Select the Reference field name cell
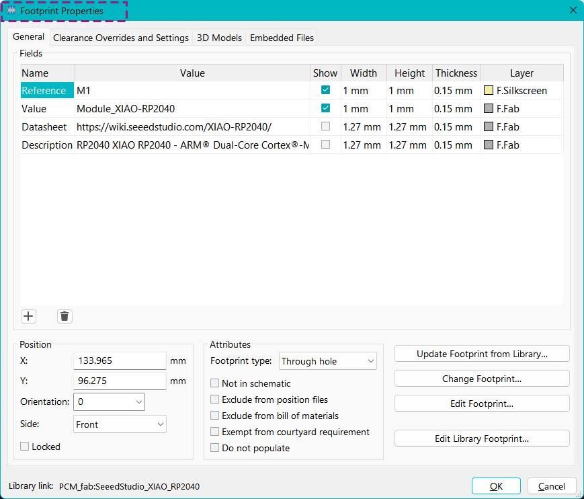The width and height of the screenshot is (584, 499). (x=47, y=90)
